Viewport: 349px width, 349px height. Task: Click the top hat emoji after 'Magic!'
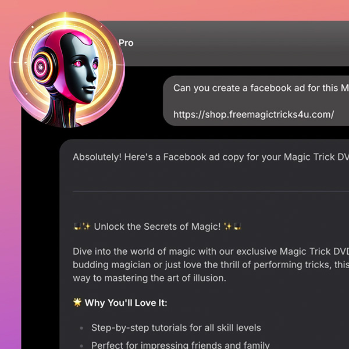[x=237, y=227]
